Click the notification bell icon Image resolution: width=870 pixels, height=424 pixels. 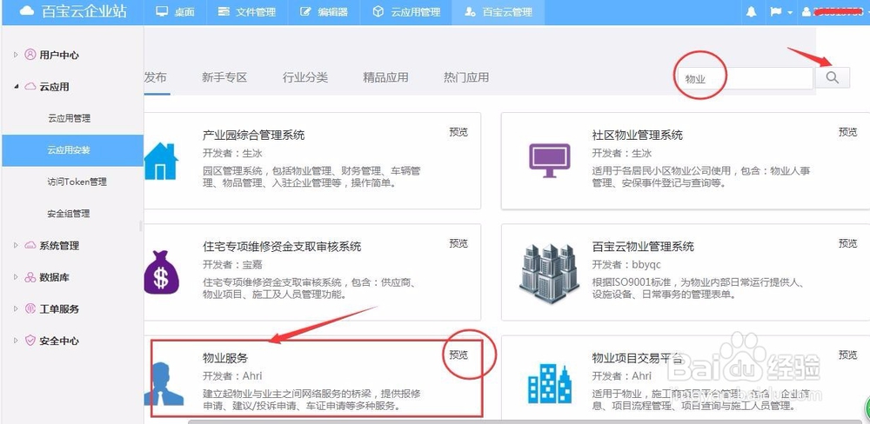(x=752, y=12)
